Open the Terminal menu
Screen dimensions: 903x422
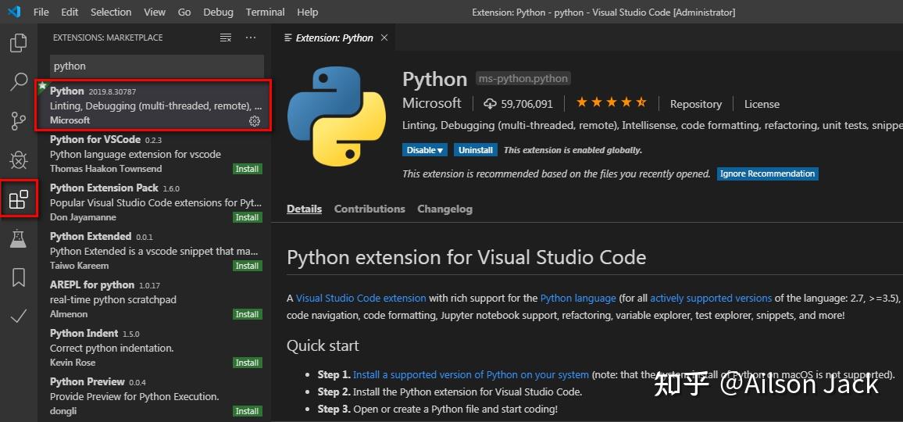point(263,12)
